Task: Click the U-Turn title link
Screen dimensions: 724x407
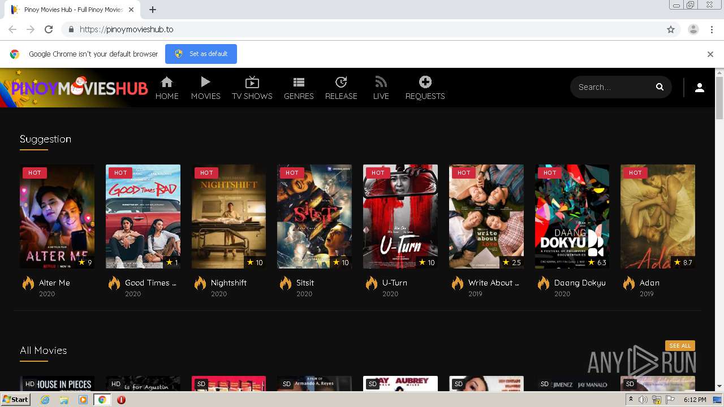Action: point(395,283)
